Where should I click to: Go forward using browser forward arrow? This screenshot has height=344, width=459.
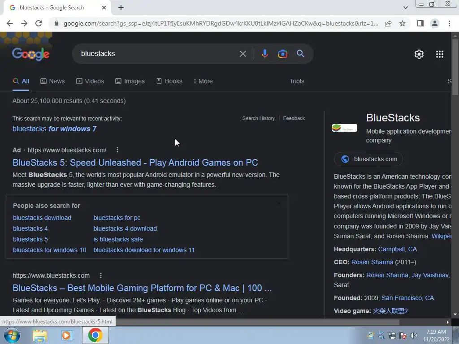[x=24, y=23]
